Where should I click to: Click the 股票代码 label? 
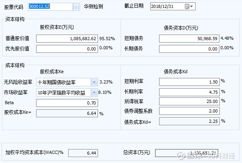pyautogui.click(x=13, y=7)
